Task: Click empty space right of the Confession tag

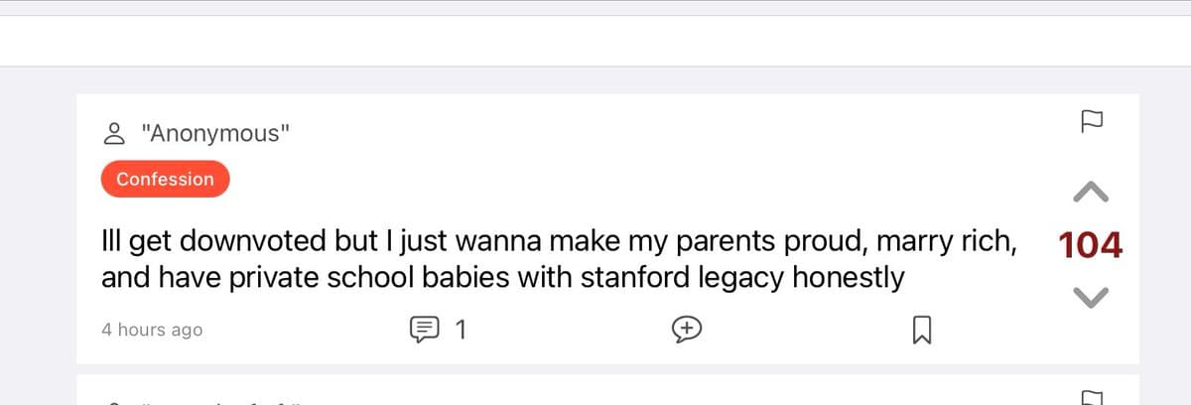Action: tap(595, 180)
